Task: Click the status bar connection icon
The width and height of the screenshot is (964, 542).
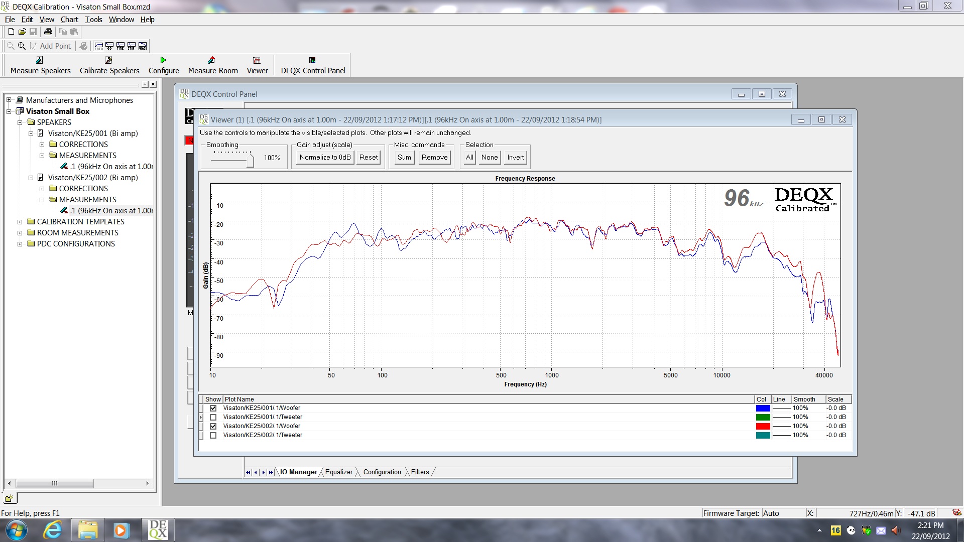Action: click(956, 513)
